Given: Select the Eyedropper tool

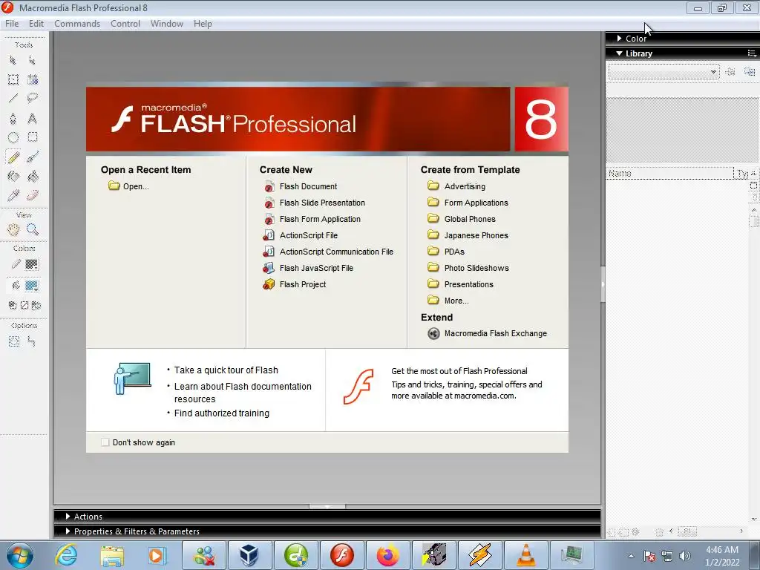Looking at the screenshot, I should [13, 195].
